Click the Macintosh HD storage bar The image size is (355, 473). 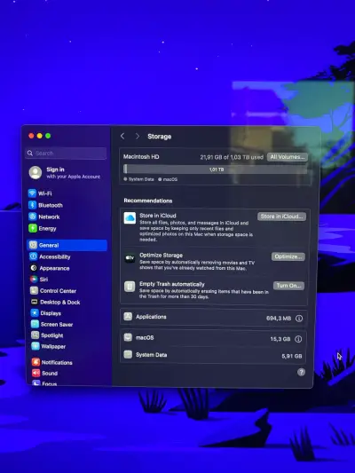coord(216,169)
